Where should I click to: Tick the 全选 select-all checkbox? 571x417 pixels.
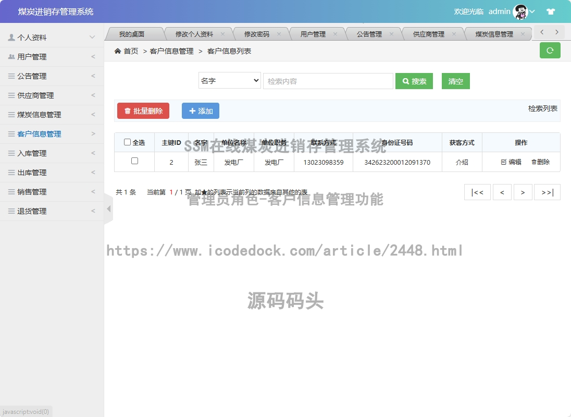(127, 142)
